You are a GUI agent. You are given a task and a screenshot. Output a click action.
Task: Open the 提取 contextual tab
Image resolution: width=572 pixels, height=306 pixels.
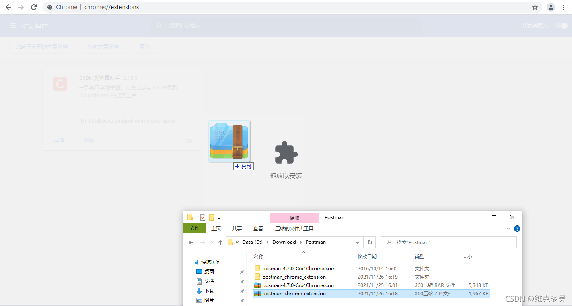294,218
